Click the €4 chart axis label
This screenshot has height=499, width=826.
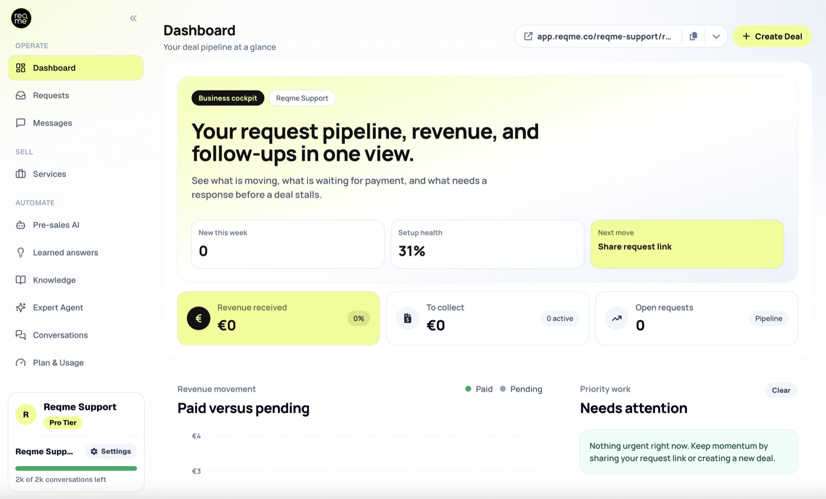(196, 436)
